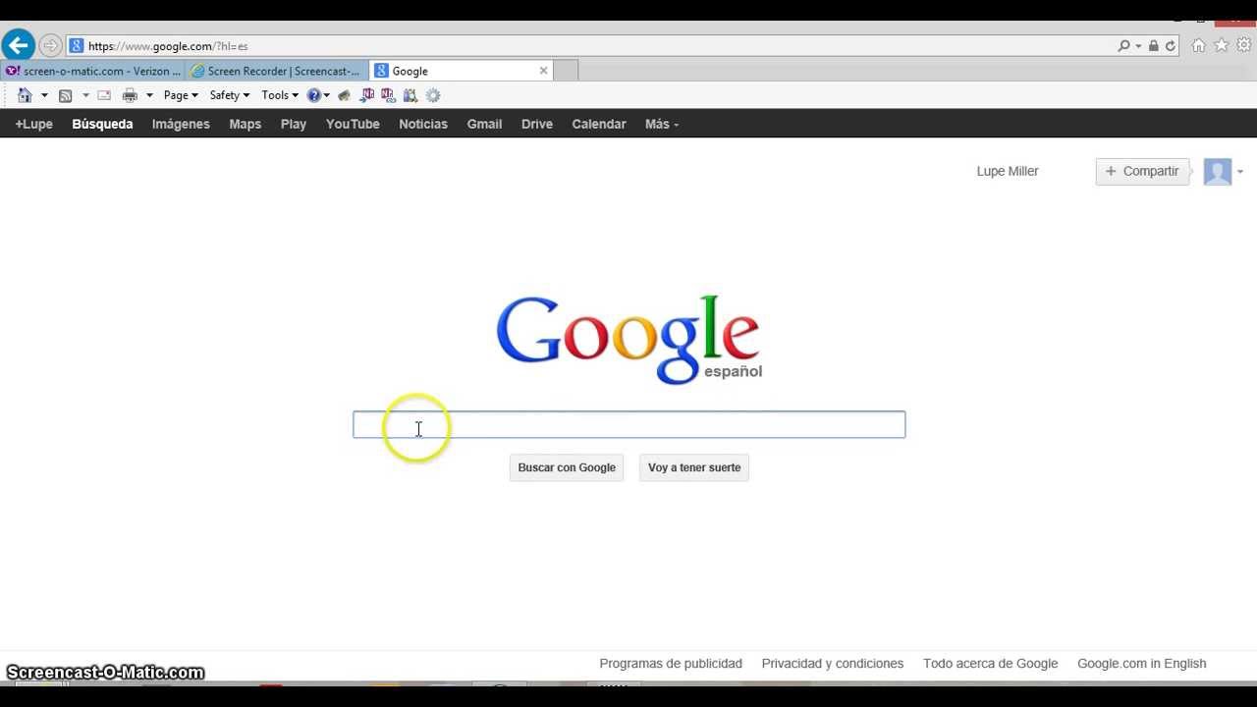This screenshot has width=1257, height=707.
Task: Click the grey gear icon at end of command bar
Action: click(x=433, y=95)
